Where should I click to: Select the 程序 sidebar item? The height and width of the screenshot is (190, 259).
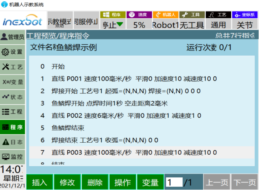pyautogui.click(x=12, y=127)
